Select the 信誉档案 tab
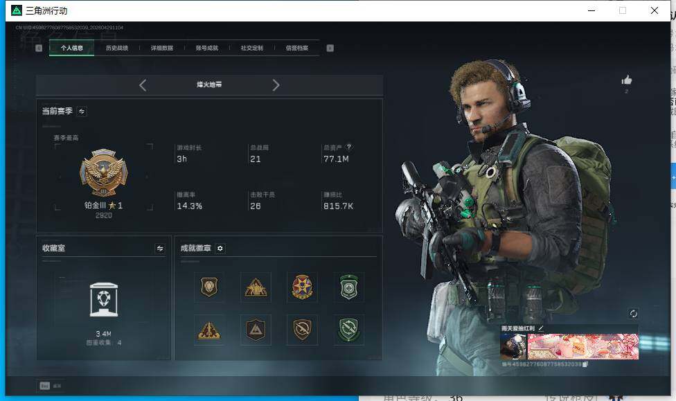The width and height of the screenshot is (676, 401). coord(297,48)
